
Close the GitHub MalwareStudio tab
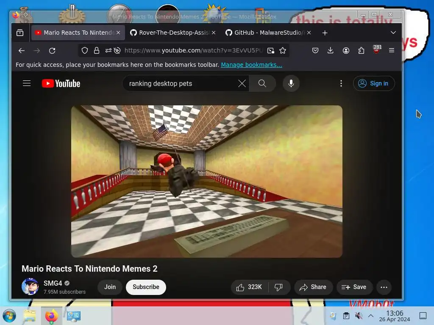click(309, 33)
